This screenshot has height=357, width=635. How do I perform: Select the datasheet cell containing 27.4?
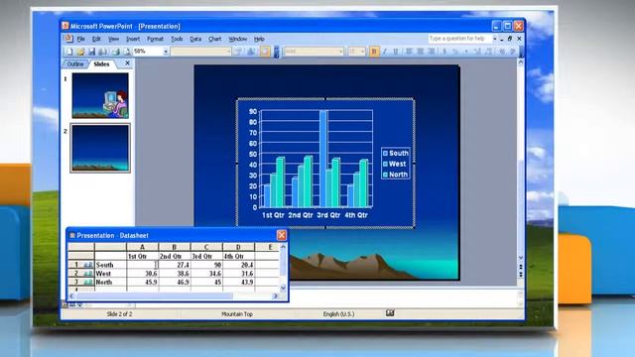(x=175, y=265)
